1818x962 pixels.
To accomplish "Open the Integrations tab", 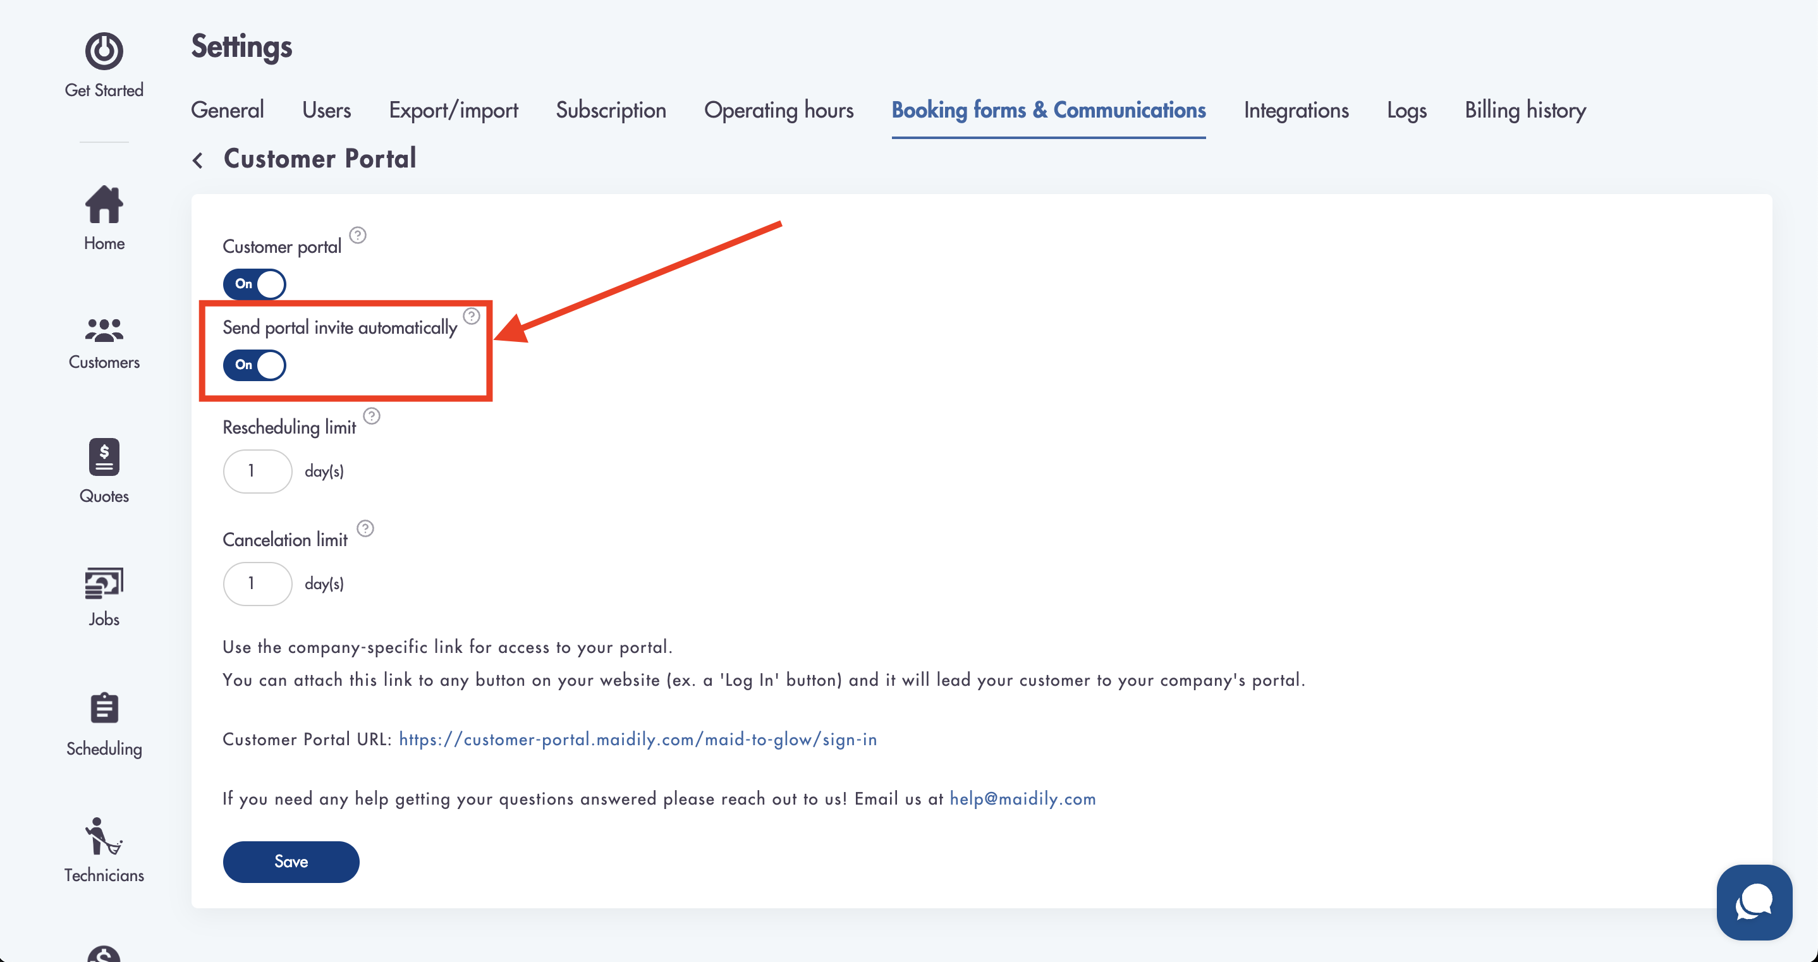I will point(1296,110).
